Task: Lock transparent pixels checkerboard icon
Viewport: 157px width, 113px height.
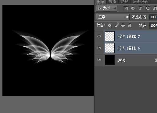Action: [109, 26]
